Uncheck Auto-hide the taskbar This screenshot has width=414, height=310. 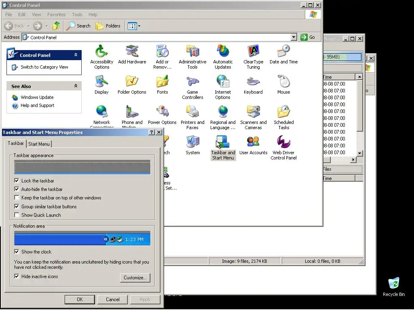(x=17, y=189)
